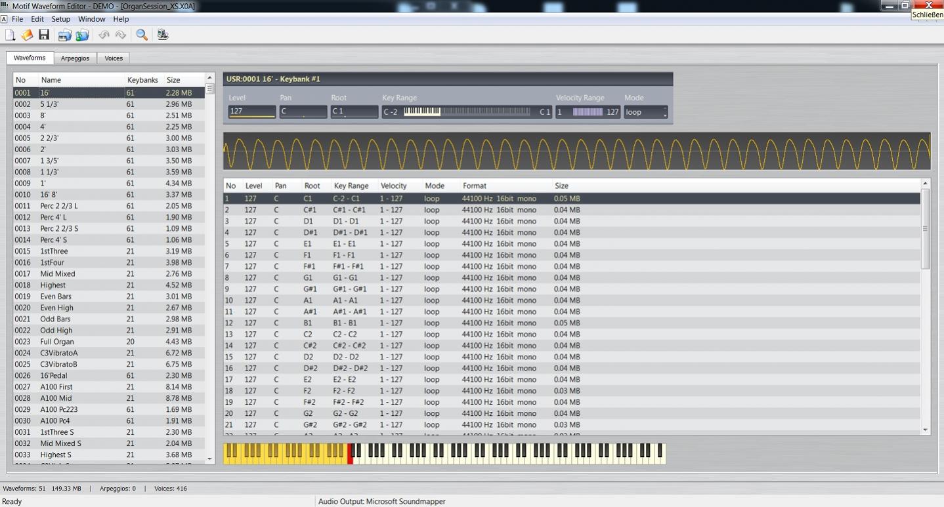Click the Level field showing 127
This screenshot has width=944, height=507.
252,112
